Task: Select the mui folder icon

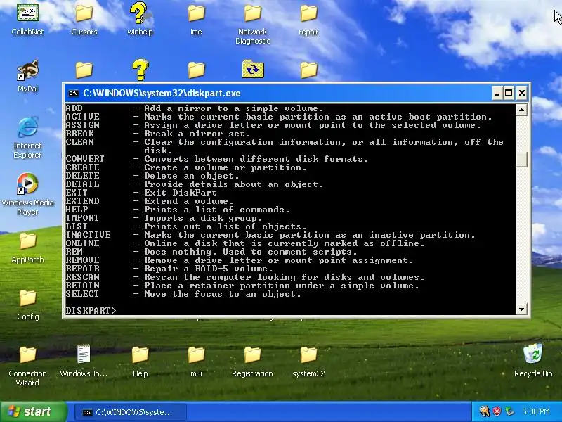Action: click(x=196, y=361)
